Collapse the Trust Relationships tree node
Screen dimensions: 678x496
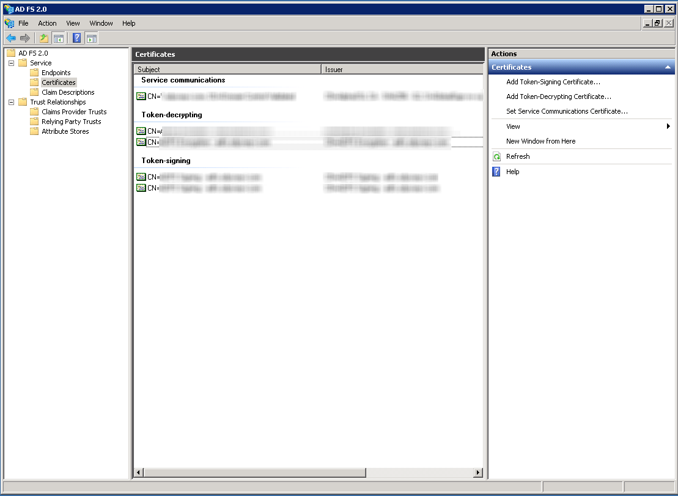click(x=11, y=102)
